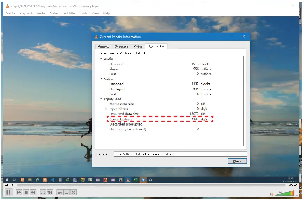The height and width of the screenshot is (200, 304).
Task: Toggle the playlist view
Action: pos(60,192)
